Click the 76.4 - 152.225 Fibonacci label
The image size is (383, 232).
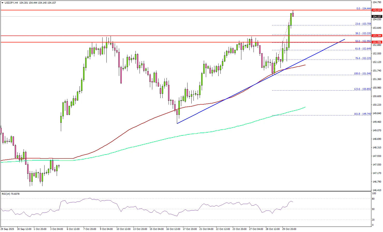coord(363,59)
